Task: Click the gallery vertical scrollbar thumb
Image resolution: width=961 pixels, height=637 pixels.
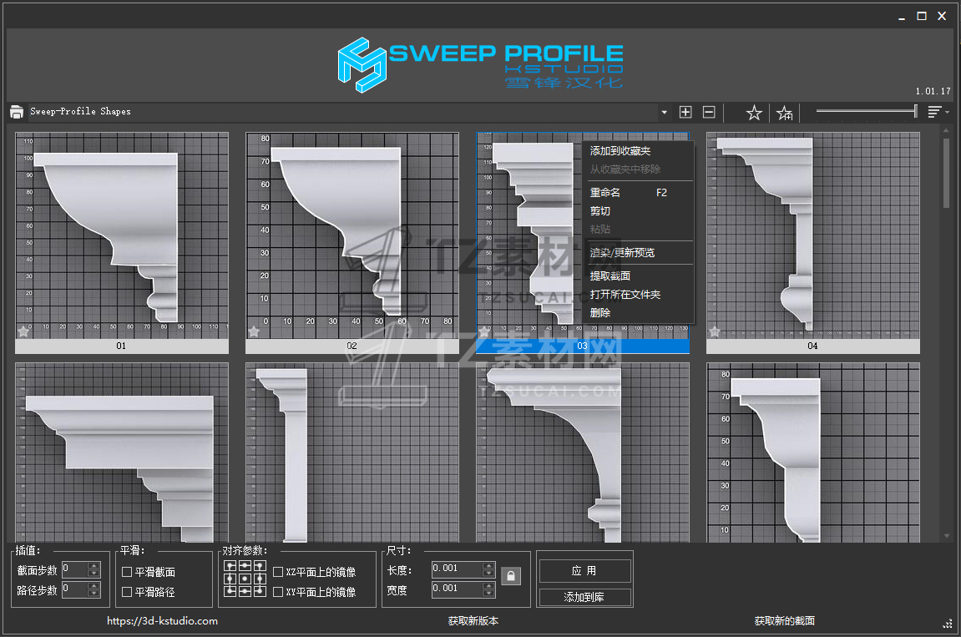Action: (947, 174)
